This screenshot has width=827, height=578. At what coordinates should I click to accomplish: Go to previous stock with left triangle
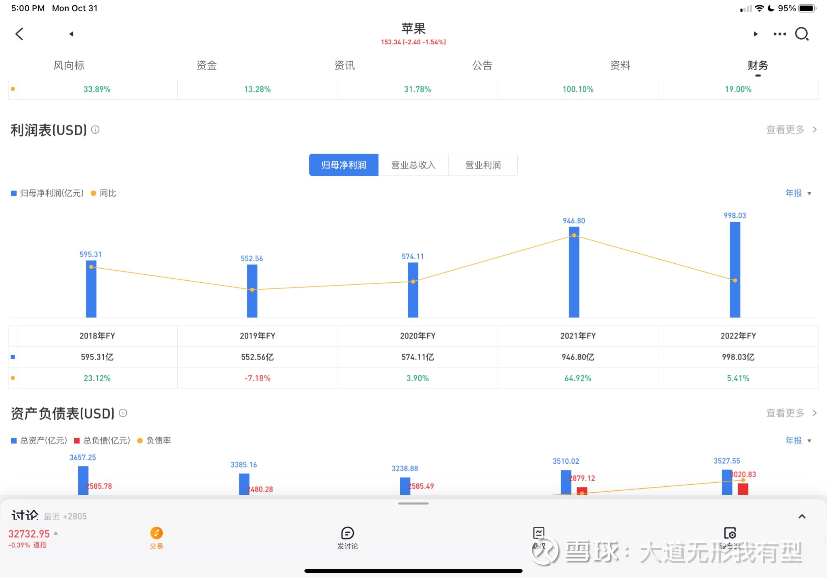(x=71, y=34)
